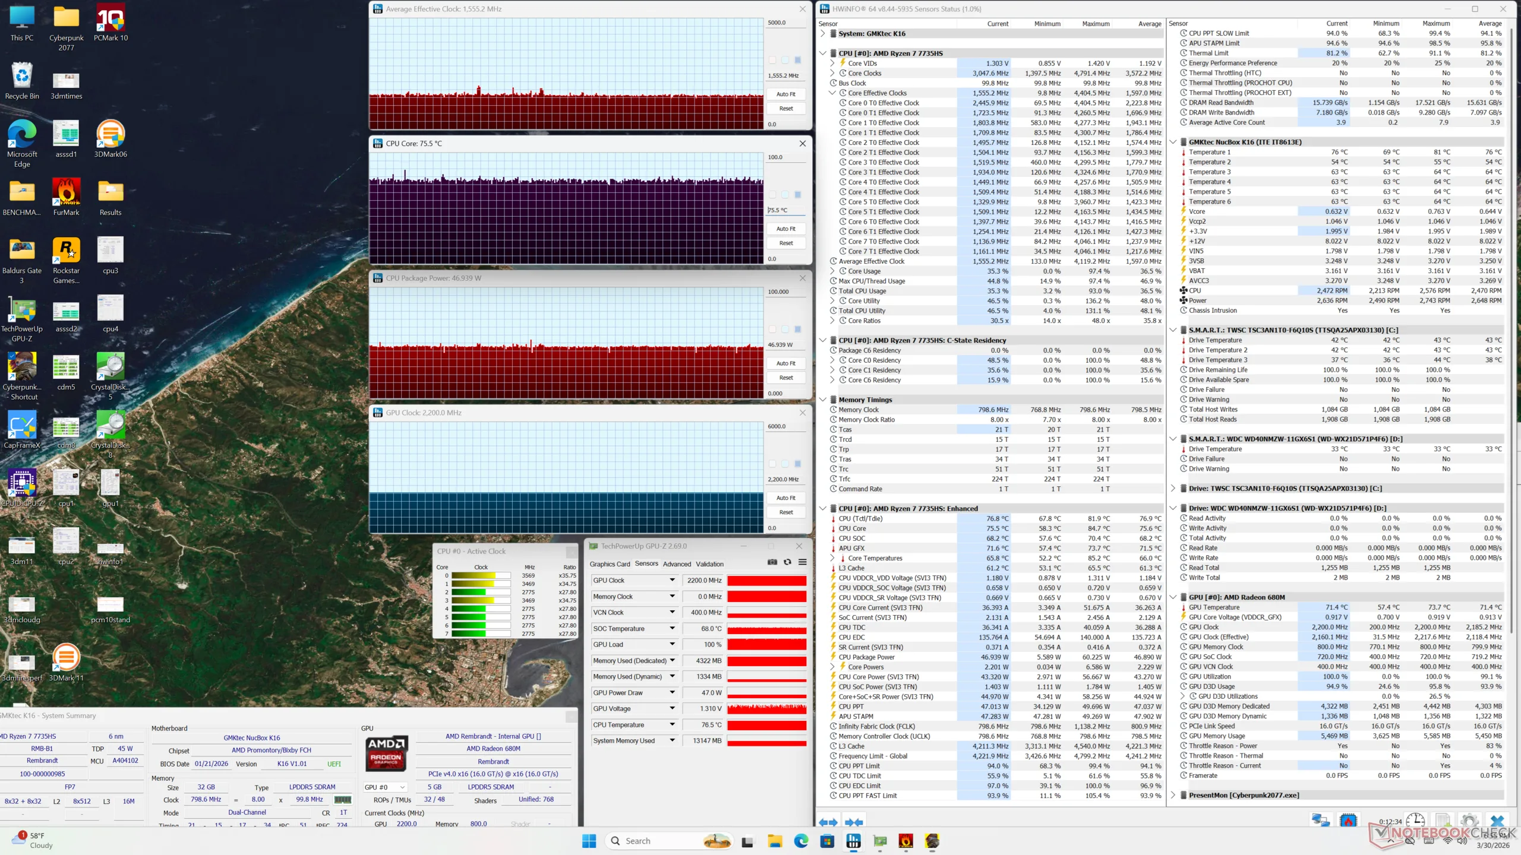Click HWiNFO network monitors icon

click(1320, 821)
